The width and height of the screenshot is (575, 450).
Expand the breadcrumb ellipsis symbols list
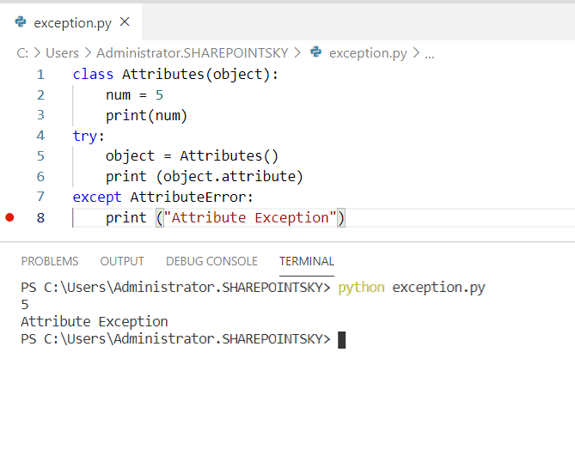pos(430,55)
